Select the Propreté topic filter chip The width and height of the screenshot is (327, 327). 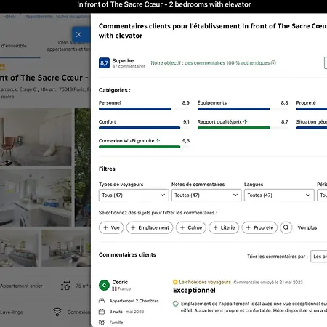pos(259,227)
